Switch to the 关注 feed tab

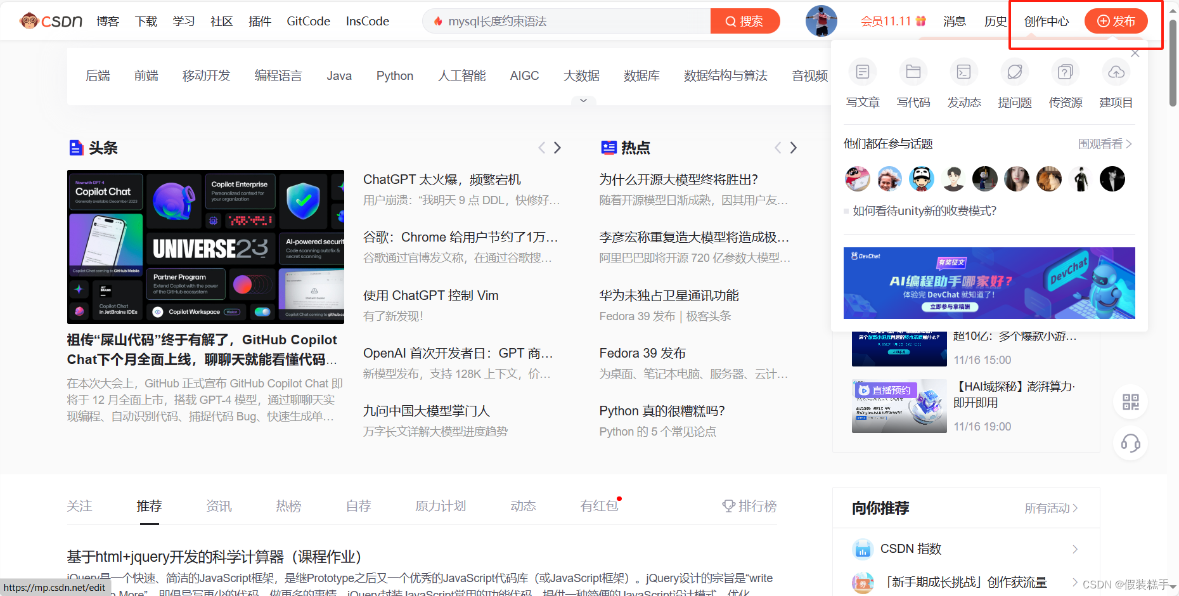[80, 506]
